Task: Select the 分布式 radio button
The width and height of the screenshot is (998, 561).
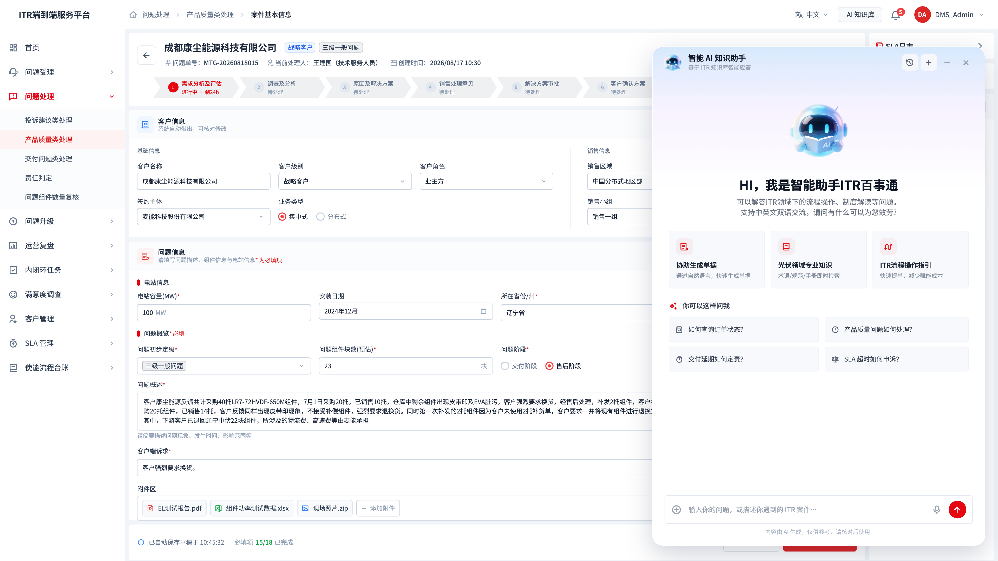Action: pyautogui.click(x=320, y=216)
